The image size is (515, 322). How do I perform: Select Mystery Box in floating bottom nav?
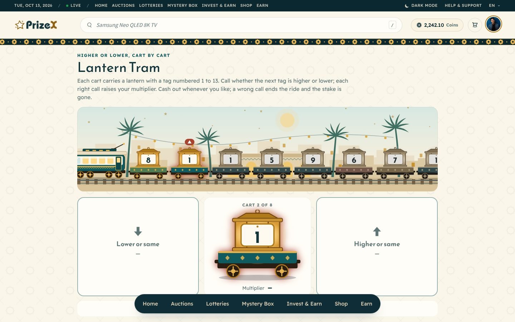pyautogui.click(x=258, y=304)
